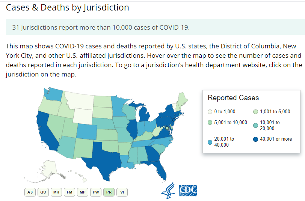Click the New York City dot marker
Viewport: 305px width, 201px height.
point(174,120)
